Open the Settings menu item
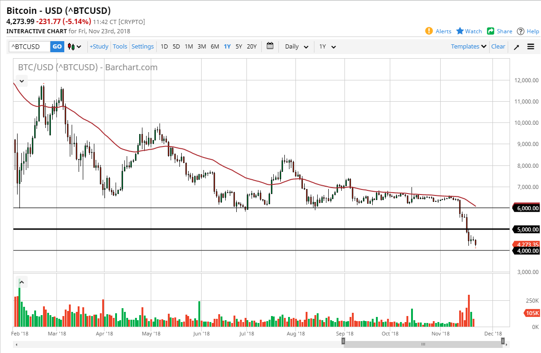Image resolution: width=541 pixels, height=353 pixels. click(x=142, y=46)
